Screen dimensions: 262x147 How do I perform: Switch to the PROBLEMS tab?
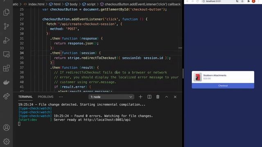[x=45, y=97]
